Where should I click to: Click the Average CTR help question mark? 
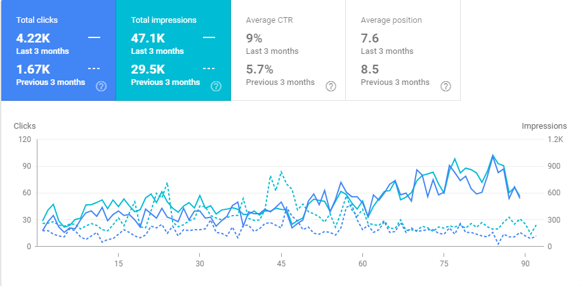331,86
